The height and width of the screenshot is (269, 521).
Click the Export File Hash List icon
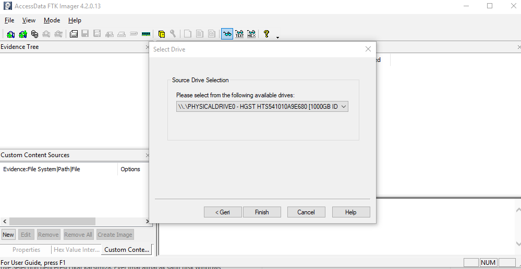coord(199,33)
